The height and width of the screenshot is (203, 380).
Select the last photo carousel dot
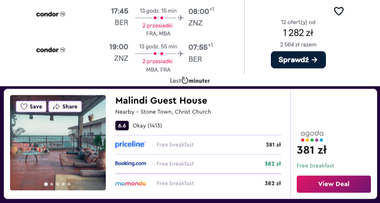(69, 184)
